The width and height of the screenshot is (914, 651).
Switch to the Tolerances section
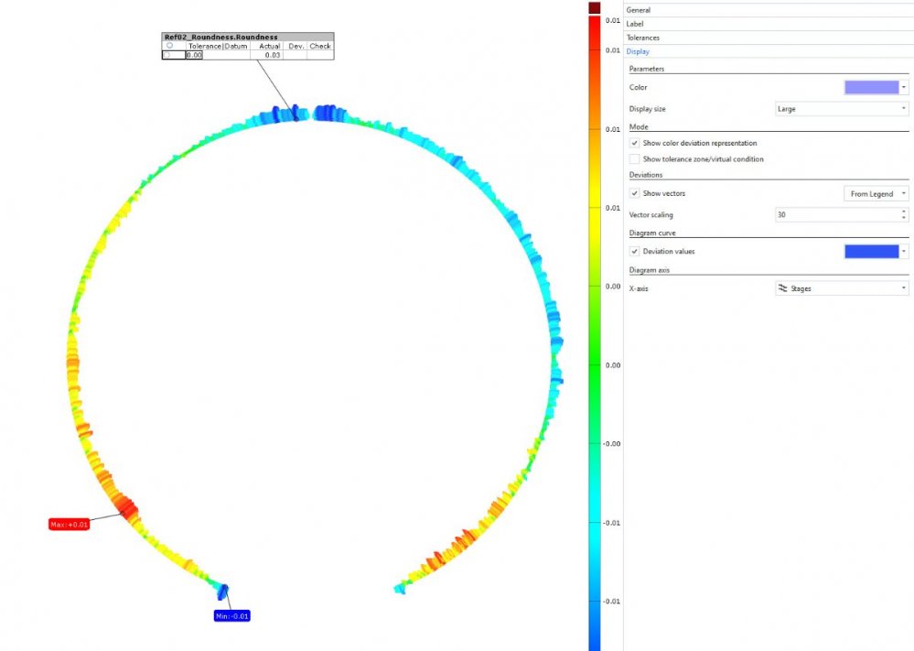(x=643, y=38)
